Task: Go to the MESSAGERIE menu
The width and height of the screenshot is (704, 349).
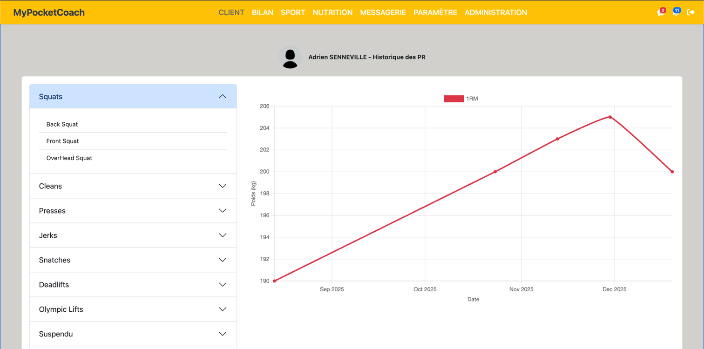Action: [383, 13]
